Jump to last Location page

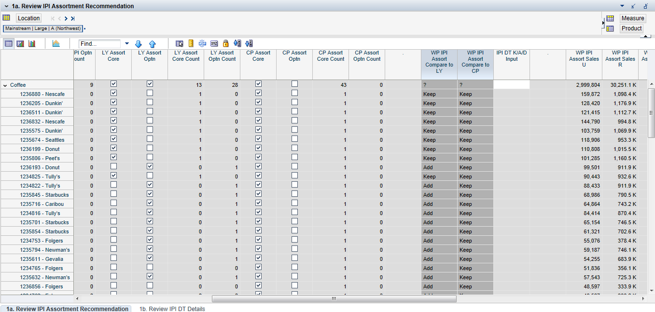72,18
